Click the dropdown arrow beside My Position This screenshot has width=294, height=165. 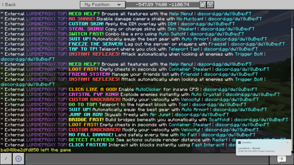click(x=119, y=5)
